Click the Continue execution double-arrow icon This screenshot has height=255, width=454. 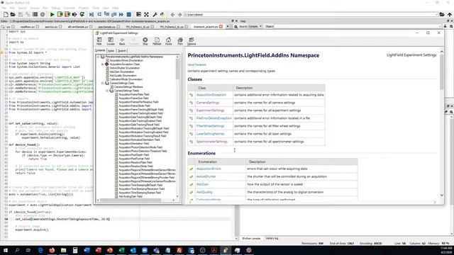coord(121,14)
